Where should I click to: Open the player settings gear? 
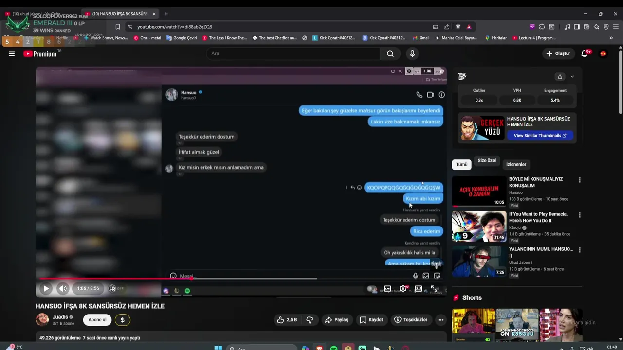click(x=403, y=289)
